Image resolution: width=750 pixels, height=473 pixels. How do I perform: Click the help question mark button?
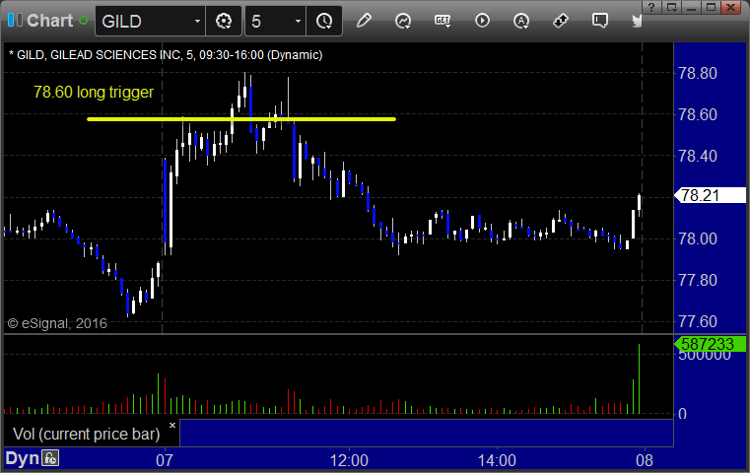[652, 7]
